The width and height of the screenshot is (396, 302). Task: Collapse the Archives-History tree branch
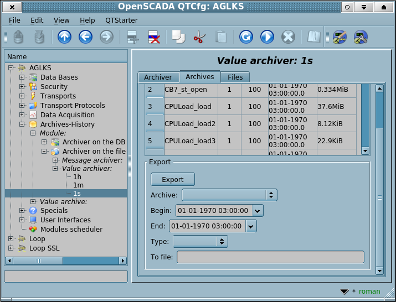(x=22, y=124)
